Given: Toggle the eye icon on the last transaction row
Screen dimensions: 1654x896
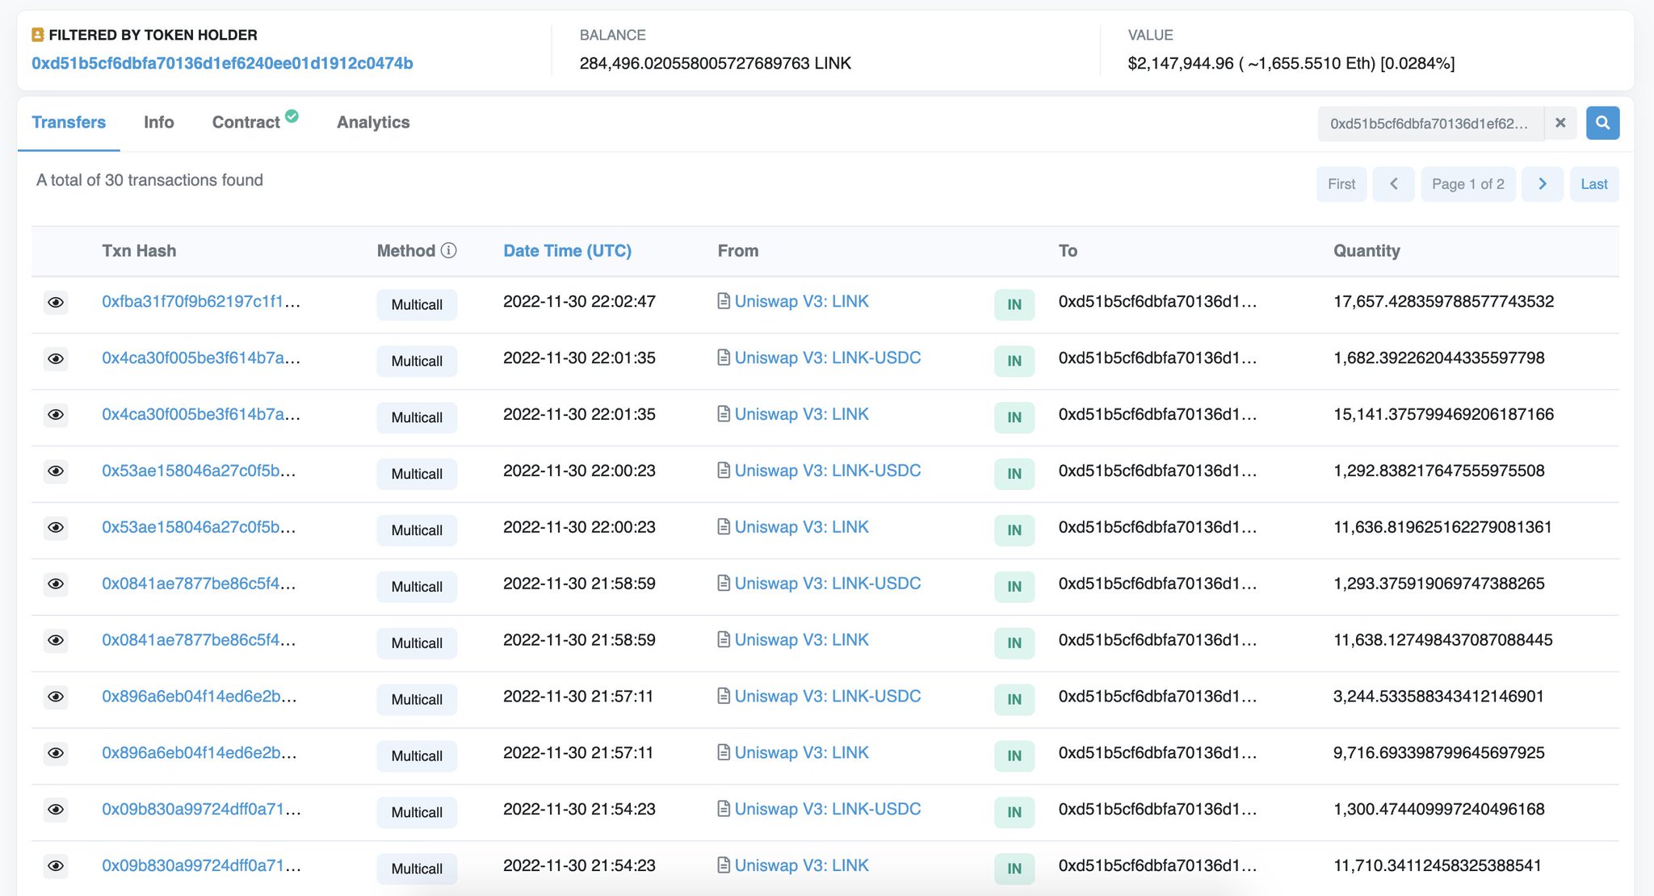Looking at the screenshot, I should [56, 865].
